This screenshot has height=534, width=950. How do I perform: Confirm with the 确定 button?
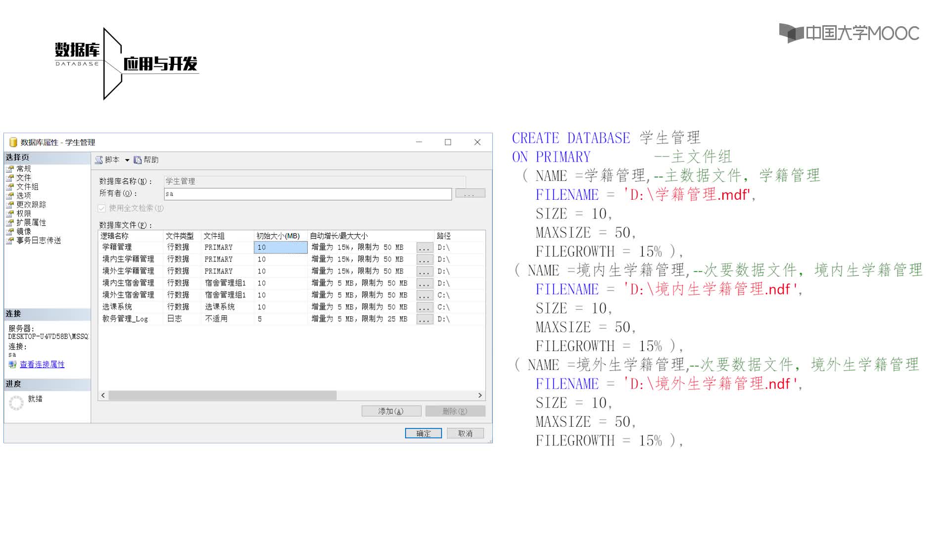click(424, 433)
